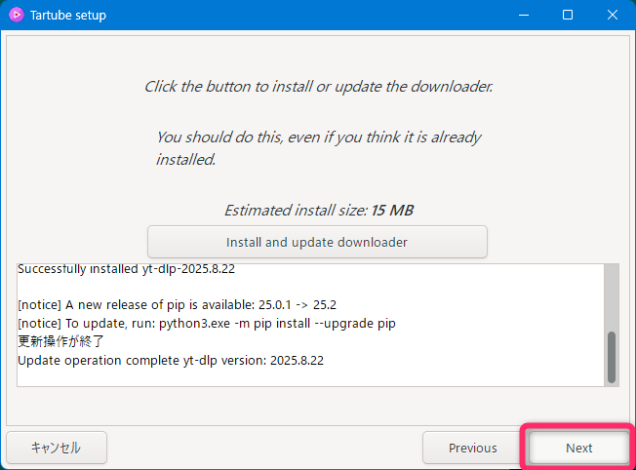Proceed by clicking Next

pos(578,448)
